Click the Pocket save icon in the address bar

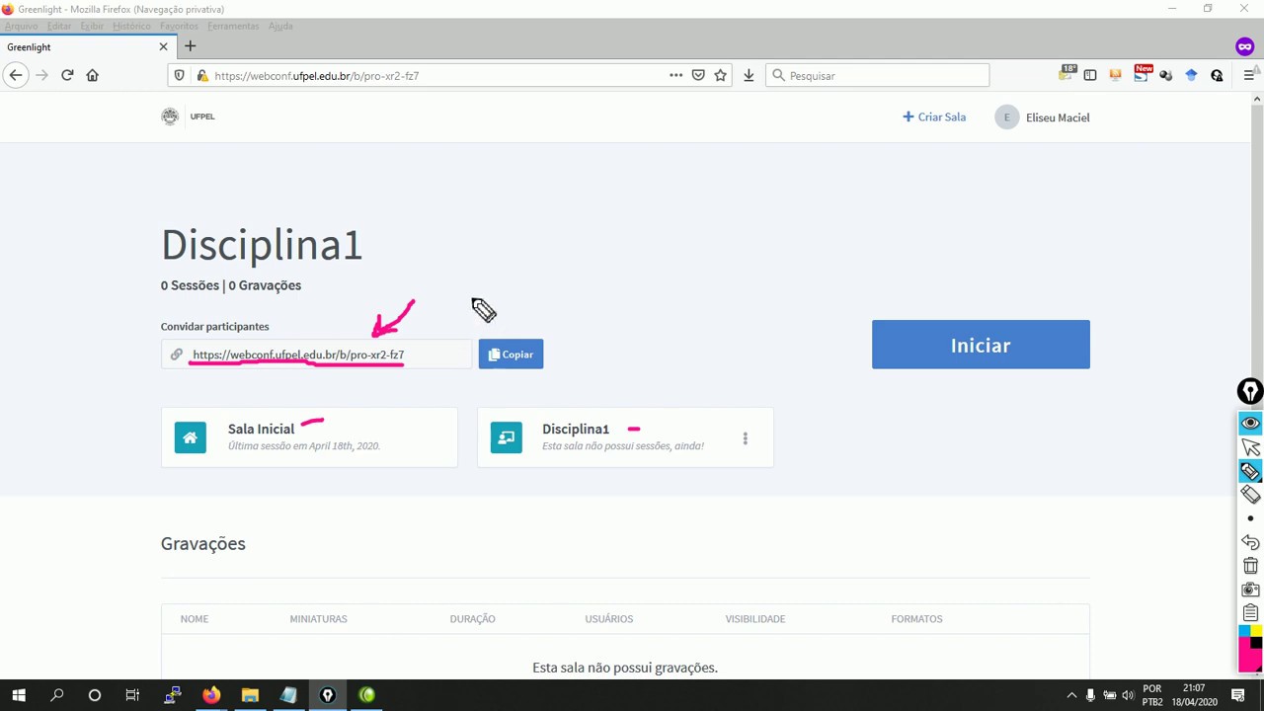pyautogui.click(x=698, y=75)
